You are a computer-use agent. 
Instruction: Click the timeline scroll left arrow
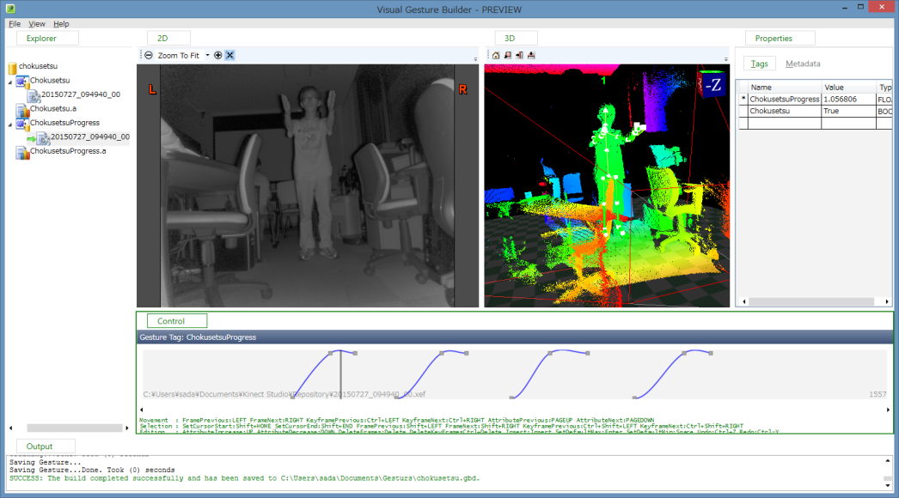click(142, 410)
